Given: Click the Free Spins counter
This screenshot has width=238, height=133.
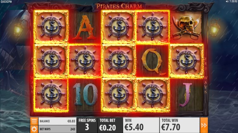Looking at the screenshot, I should point(87,125).
